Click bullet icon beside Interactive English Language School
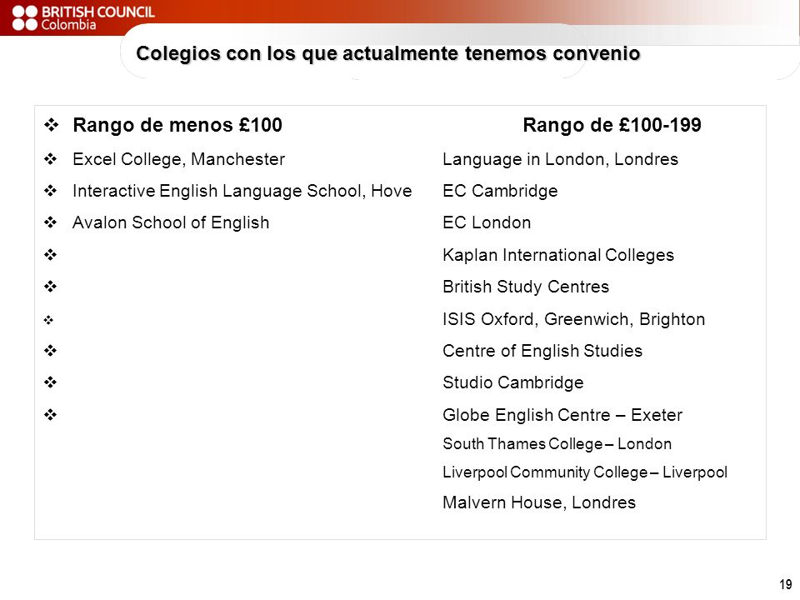800x600 pixels. tap(51, 191)
